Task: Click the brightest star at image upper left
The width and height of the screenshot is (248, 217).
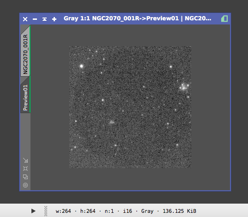Action: pos(81,66)
